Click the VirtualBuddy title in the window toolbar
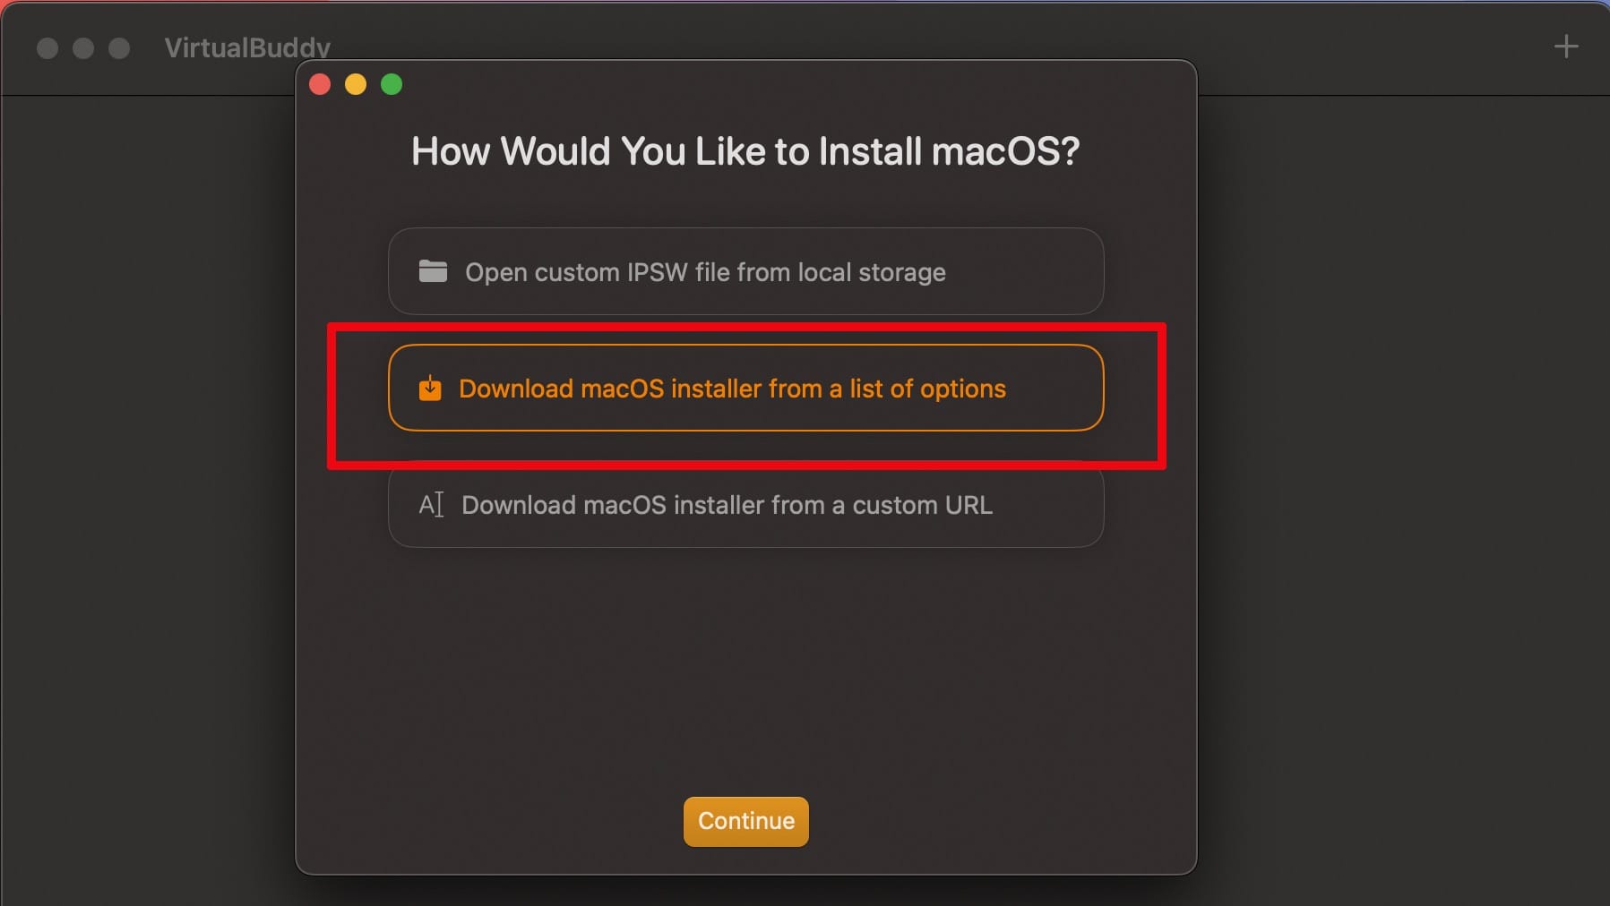This screenshot has height=906, width=1610. click(246, 48)
